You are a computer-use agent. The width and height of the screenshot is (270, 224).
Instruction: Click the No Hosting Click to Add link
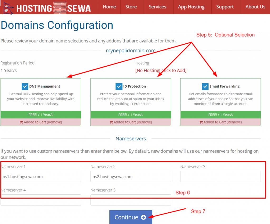point(161,70)
